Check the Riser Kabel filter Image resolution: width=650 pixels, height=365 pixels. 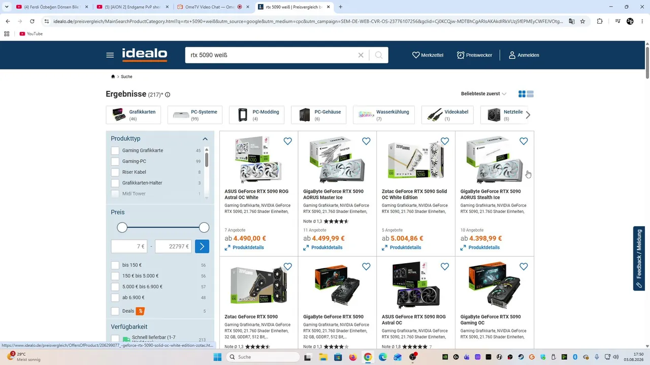[115, 172]
